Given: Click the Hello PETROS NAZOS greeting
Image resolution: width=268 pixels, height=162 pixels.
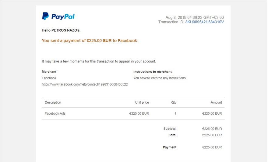Looking at the screenshot, I should tap(61, 30).
